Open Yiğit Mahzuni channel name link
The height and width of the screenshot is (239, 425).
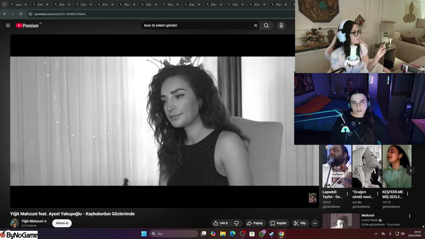pos(32,221)
